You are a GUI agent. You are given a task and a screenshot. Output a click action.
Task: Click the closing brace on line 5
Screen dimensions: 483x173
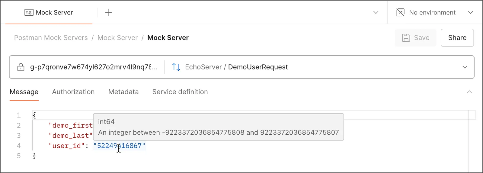pos(34,156)
